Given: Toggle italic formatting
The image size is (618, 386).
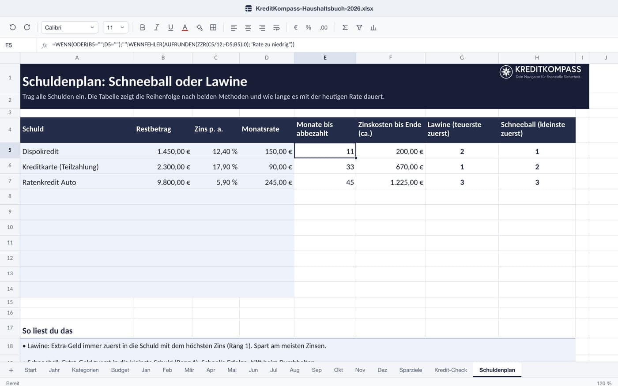Looking at the screenshot, I should (x=156, y=27).
